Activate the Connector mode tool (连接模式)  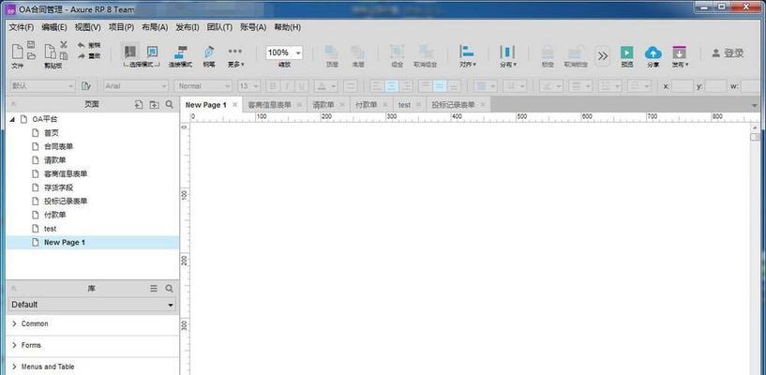pos(181,56)
